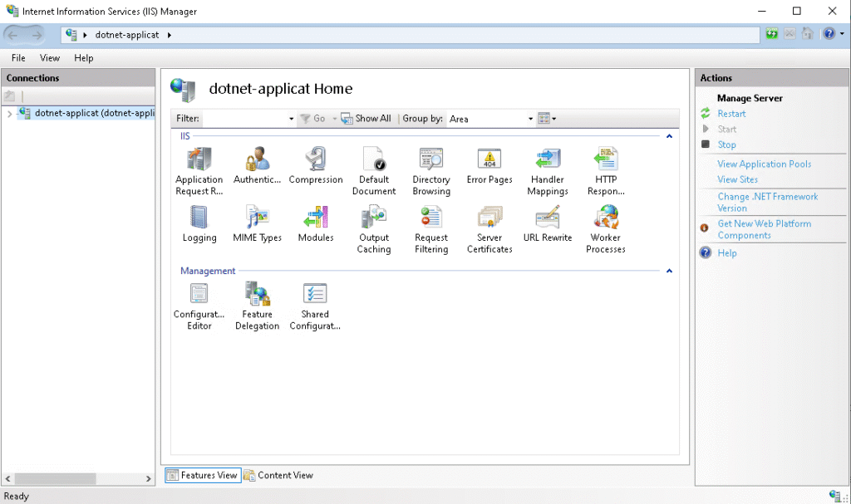Switch to the Content View tab
851x504 pixels.
point(278,475)
